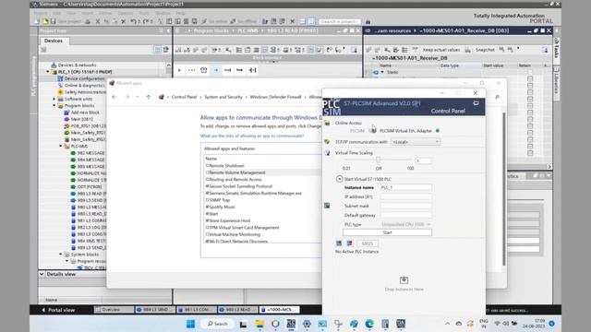
Task: Click Control Panel in the breadcrumb
Action: (184, 97)
